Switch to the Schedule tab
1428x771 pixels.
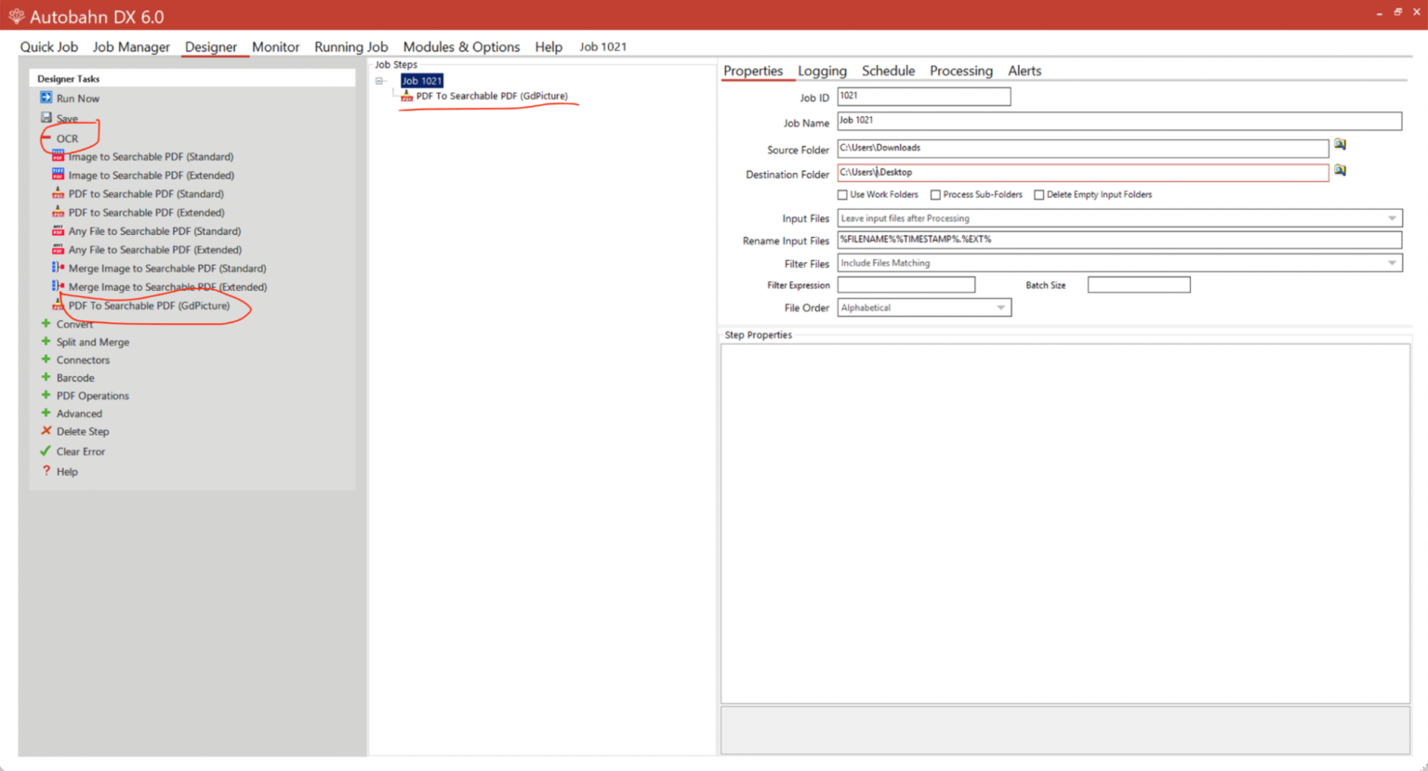click(888, 71)
